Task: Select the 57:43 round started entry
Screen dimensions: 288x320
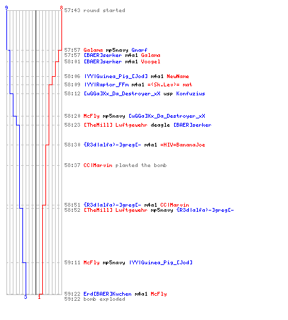Action: (x=95, y=10)
